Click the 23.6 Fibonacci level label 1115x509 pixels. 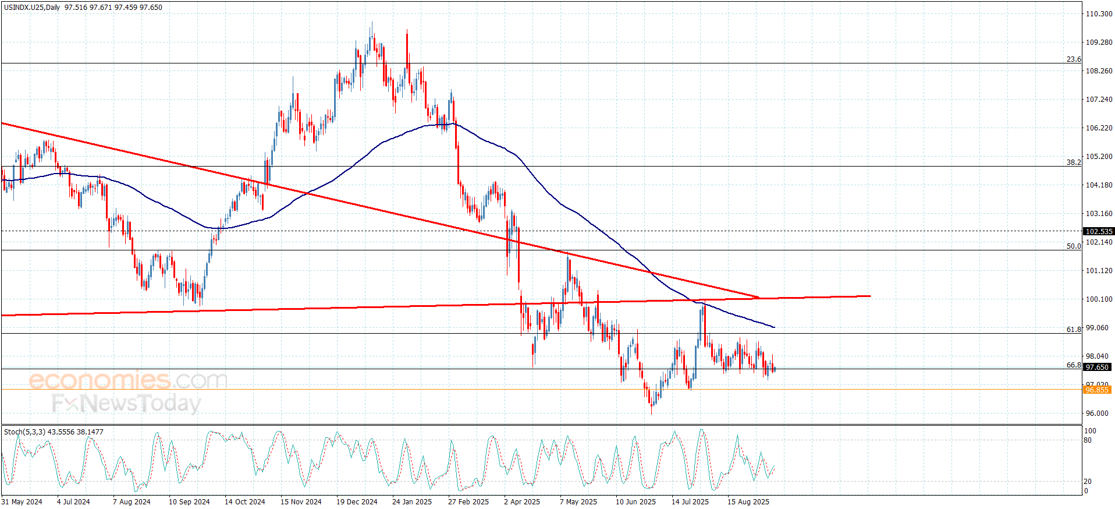click(1074, 59)
